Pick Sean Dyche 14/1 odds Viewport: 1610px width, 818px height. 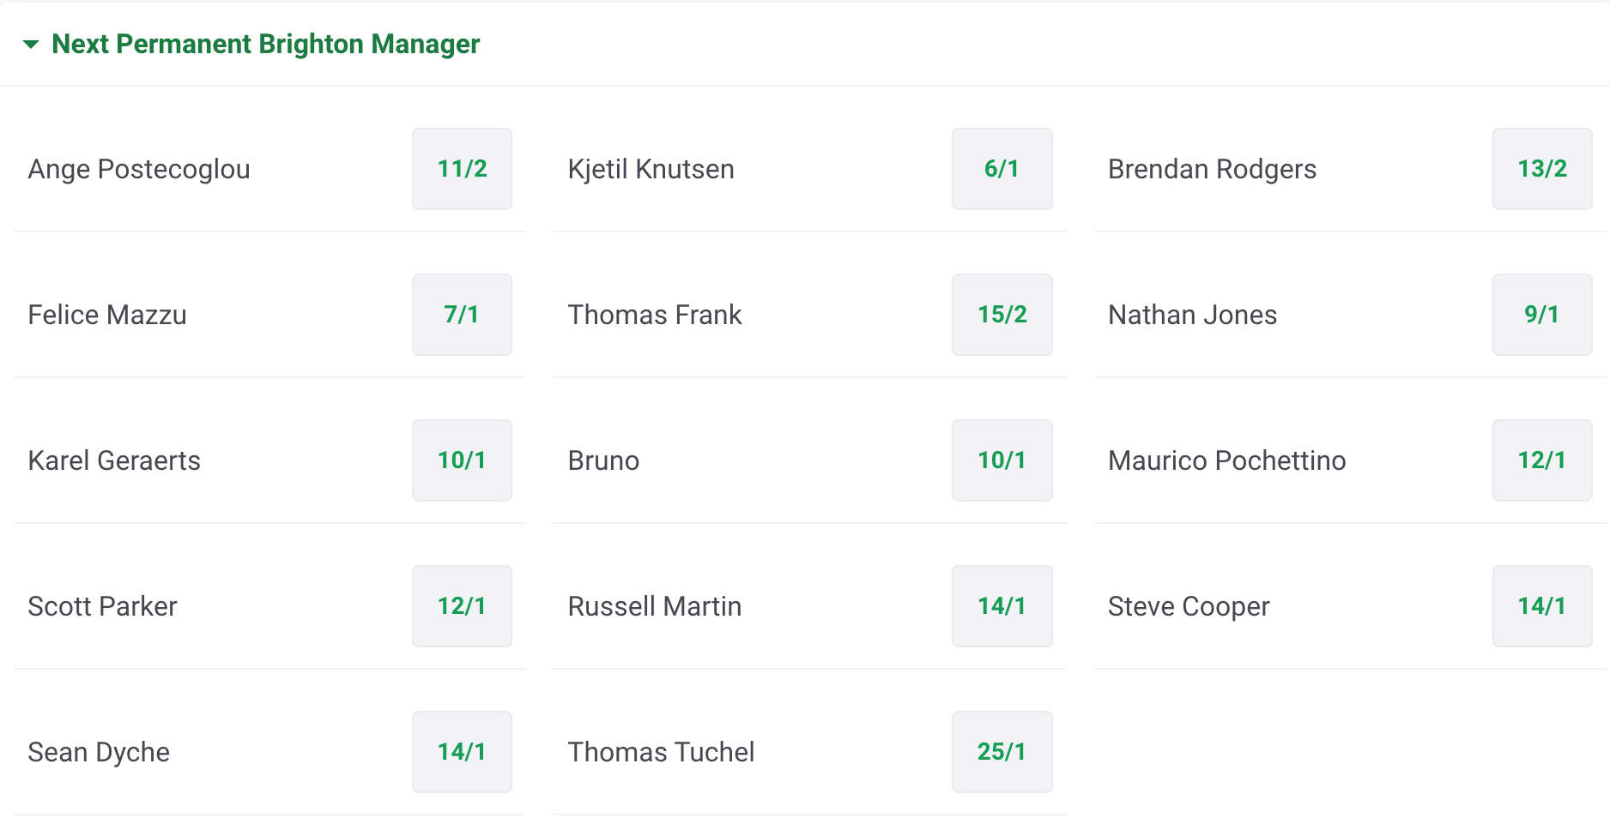click(x=462, y=752)
